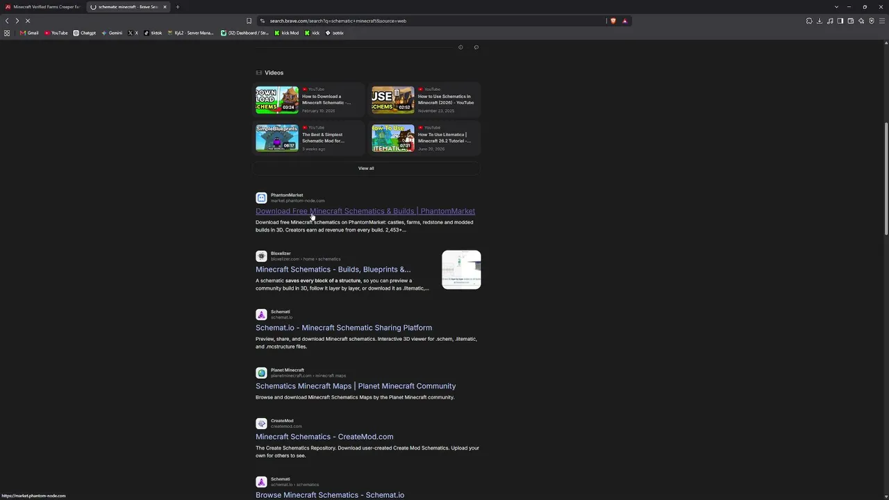Click the page vertical scrollbar
This screenshot has height=500, width=889.
[886, 181]
